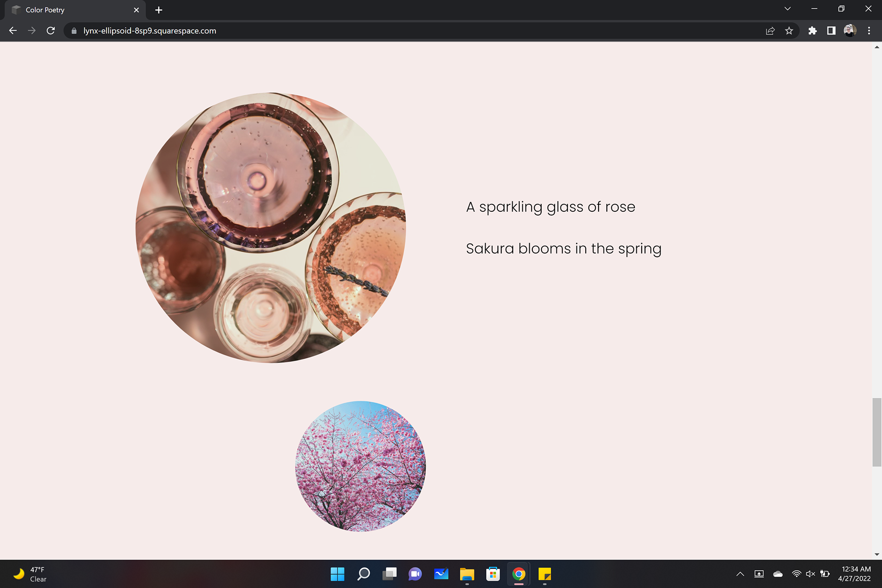Go back to previous page

click(x=13, y=31)
